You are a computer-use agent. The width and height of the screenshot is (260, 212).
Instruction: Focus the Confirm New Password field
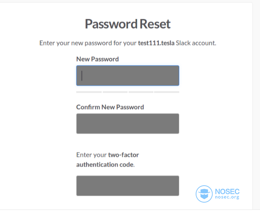point(128,124)
